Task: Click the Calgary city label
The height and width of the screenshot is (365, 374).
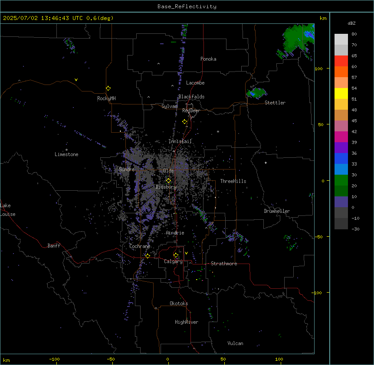Action: [173, 261]
